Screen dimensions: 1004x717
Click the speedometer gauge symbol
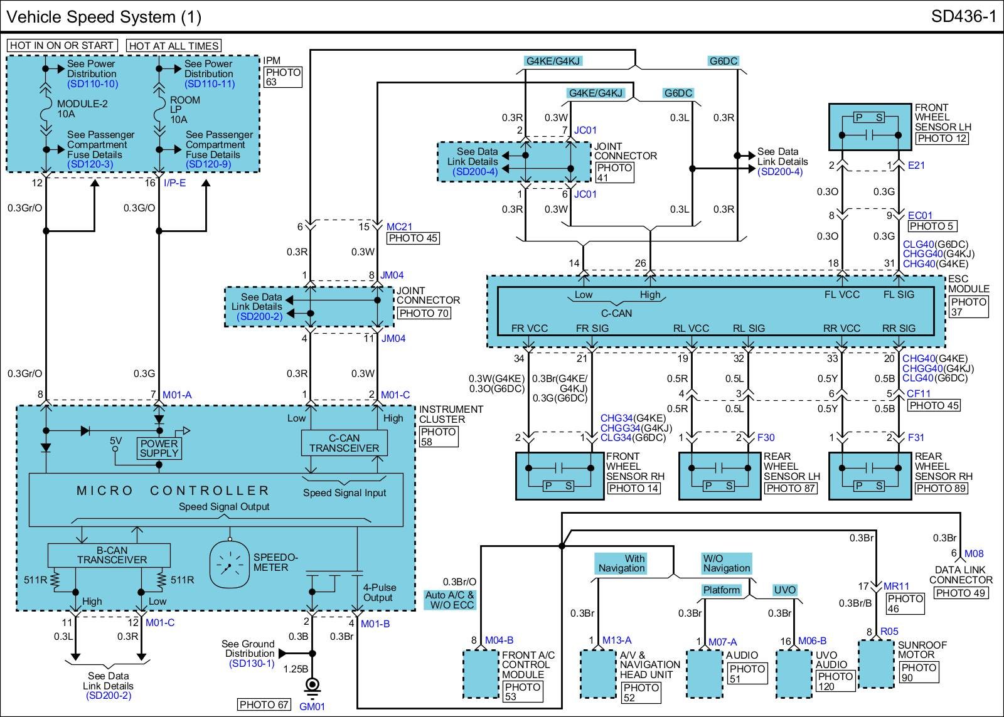[230, 565]
